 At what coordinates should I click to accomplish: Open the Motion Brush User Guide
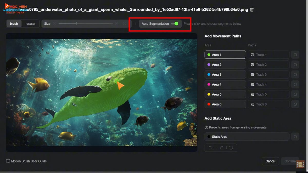pos(26,161)
